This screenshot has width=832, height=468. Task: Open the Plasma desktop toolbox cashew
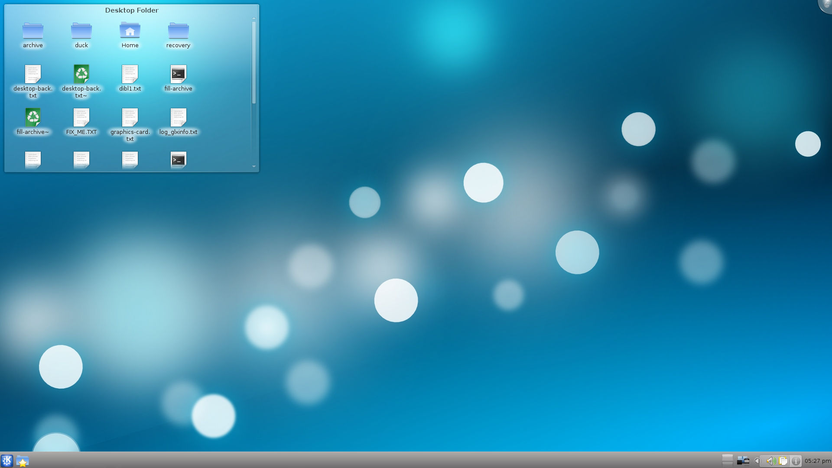coord(825,5)
